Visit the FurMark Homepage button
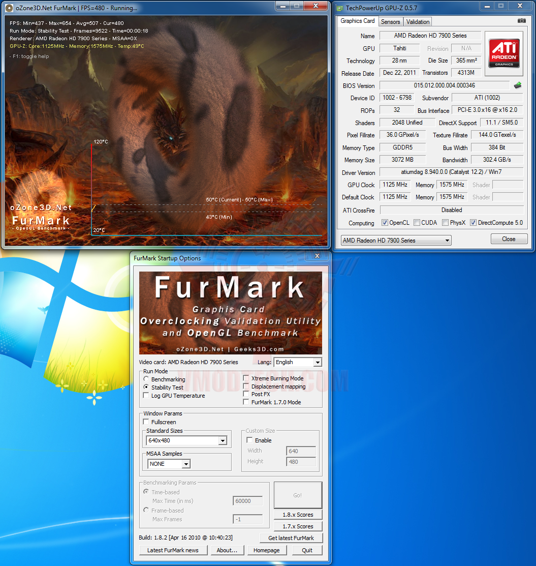 click(x=267, y=550)
